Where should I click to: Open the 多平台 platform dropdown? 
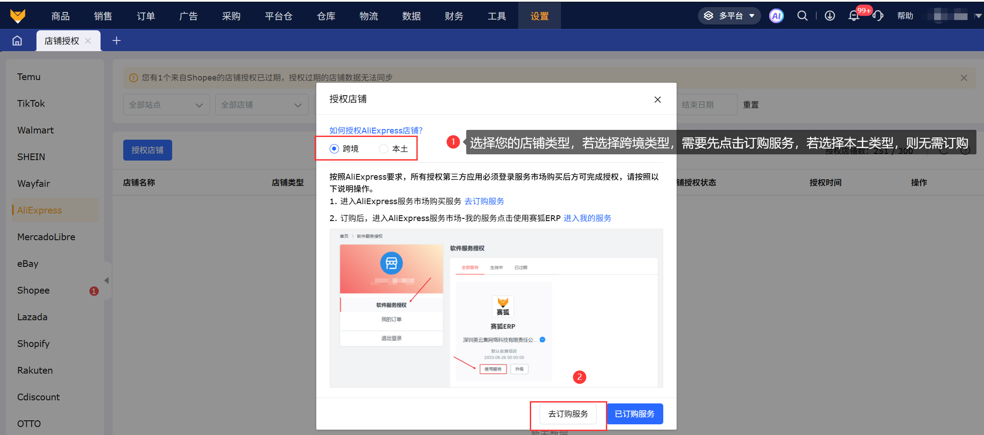pyautogui.click(x=729, y=16)
